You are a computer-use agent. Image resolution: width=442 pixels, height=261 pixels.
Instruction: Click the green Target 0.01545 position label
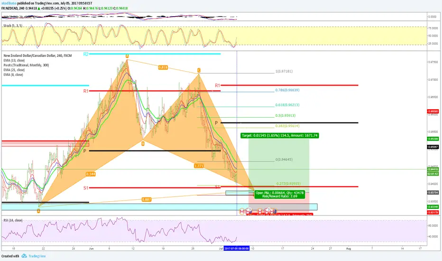point(280,135)
